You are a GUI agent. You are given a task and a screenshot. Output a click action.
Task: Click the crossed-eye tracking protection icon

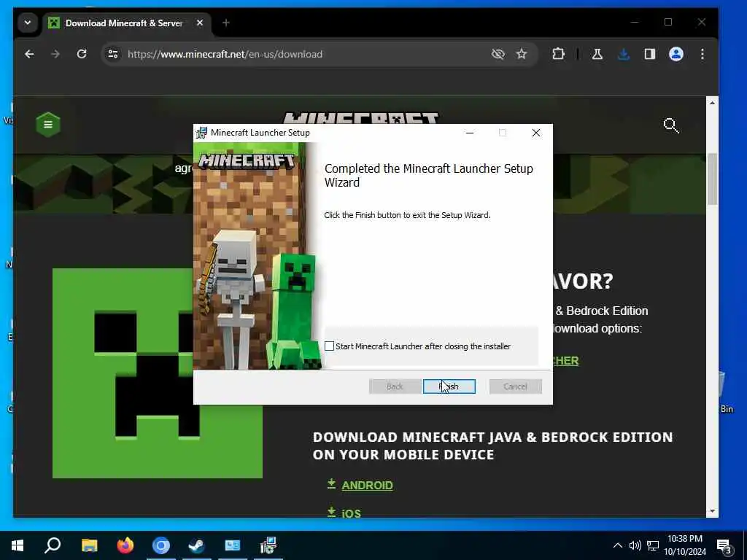point(498,54)
